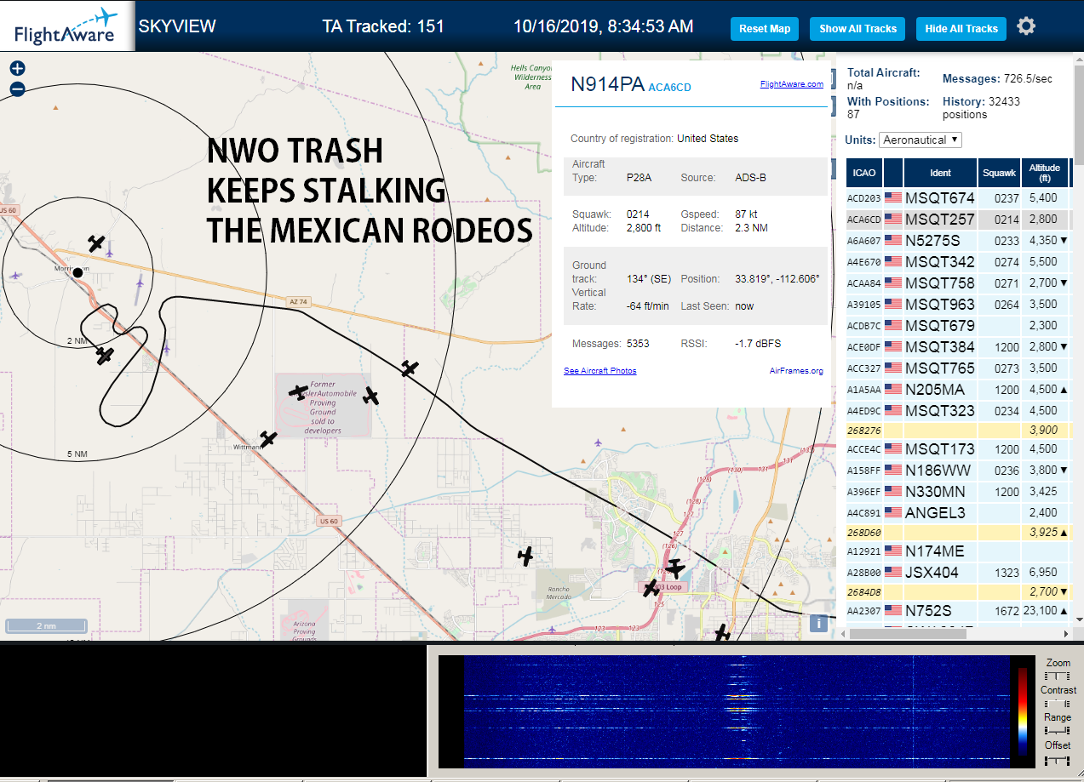
Task: Select the aircraft icon above Rancho Mercado
Action: tap(526, 557)
